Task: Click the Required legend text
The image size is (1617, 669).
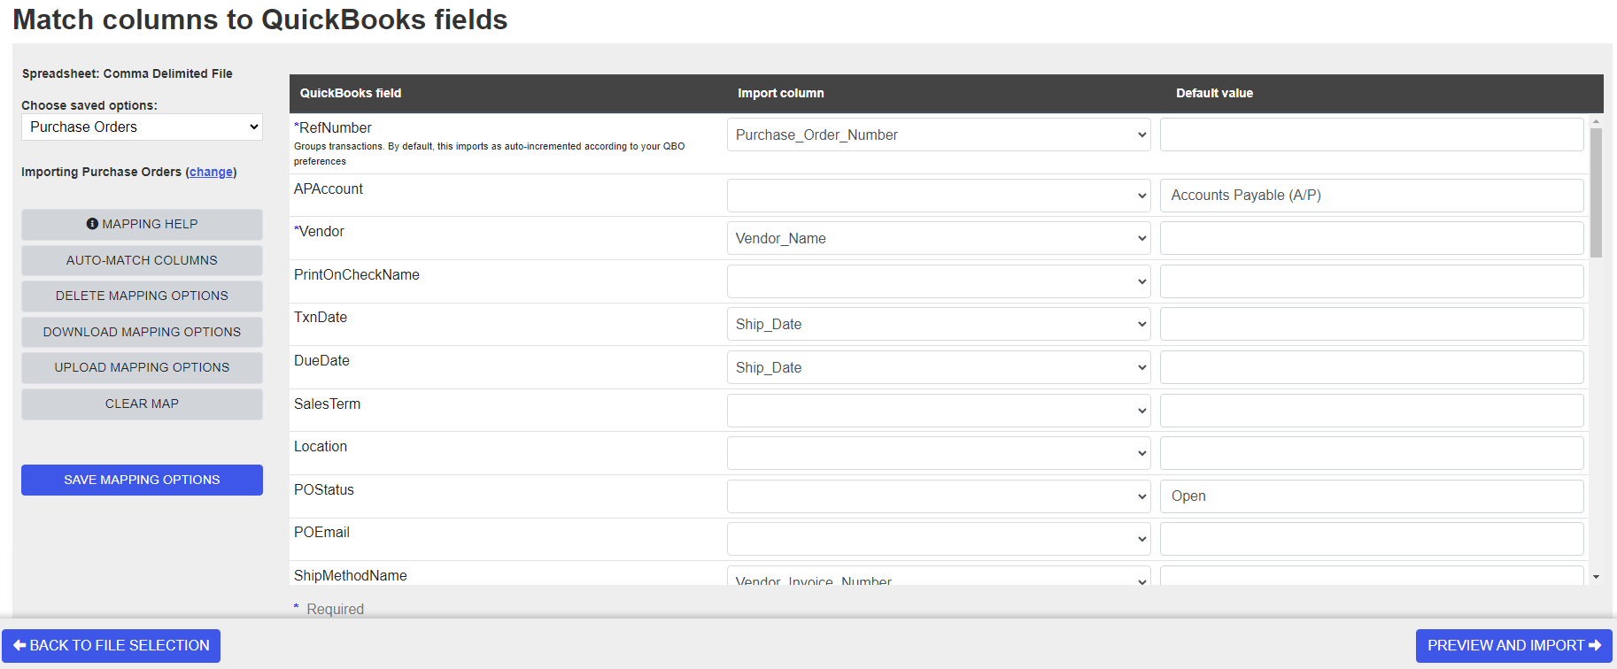Action: point(335,609)
